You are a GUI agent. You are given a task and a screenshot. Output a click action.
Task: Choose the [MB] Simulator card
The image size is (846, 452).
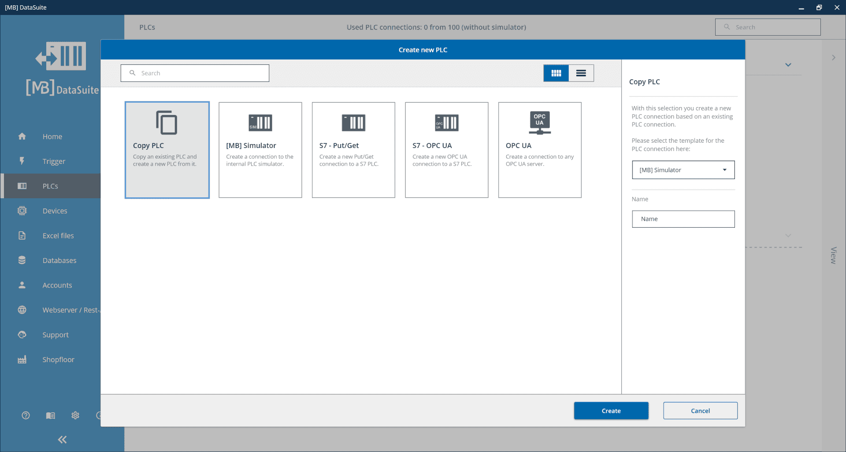[260, 150]
